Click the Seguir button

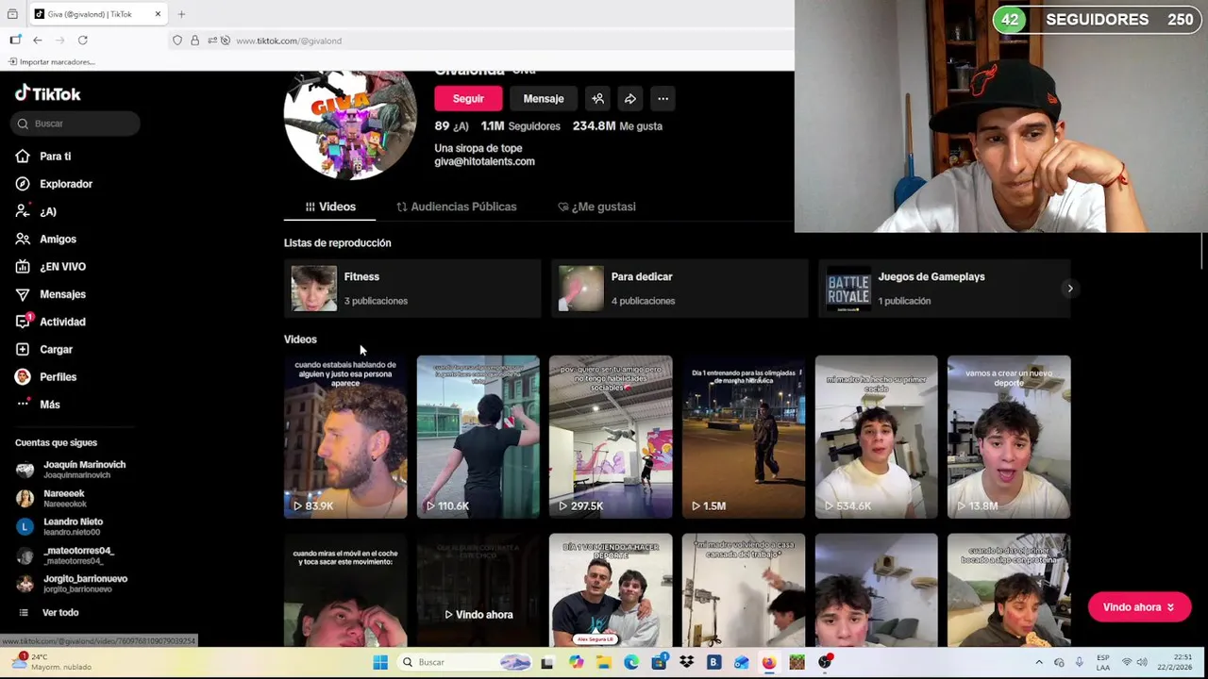coord(468,99)
